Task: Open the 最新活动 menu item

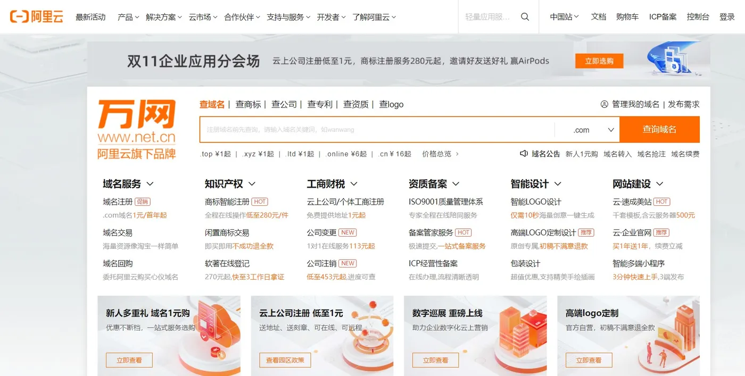Action: click(90, 17)
